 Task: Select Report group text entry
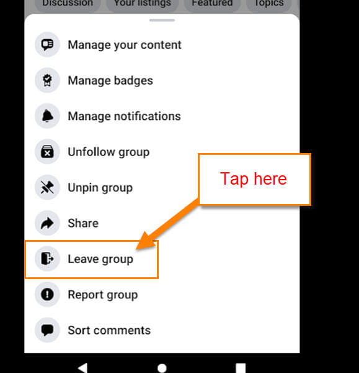[103, 295]
